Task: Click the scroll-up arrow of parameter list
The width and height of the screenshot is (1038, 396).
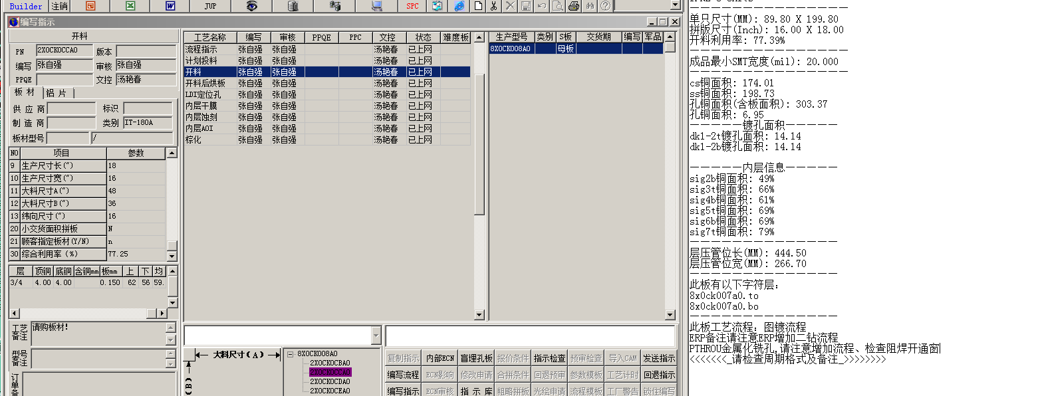Action: [172, 153]
